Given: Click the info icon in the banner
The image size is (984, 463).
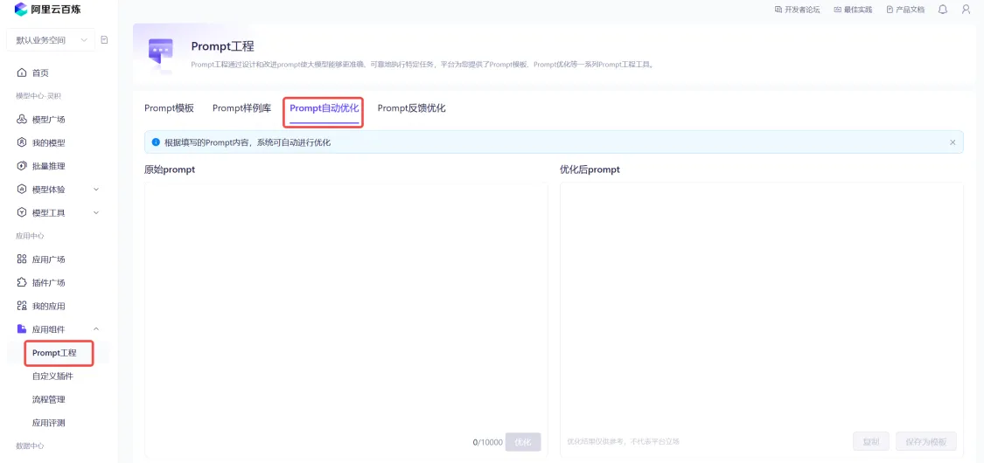Looking at the screenshot, I should (x=156, y=142).
